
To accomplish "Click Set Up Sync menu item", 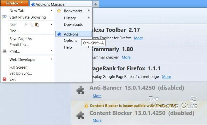I will point(21,73).
